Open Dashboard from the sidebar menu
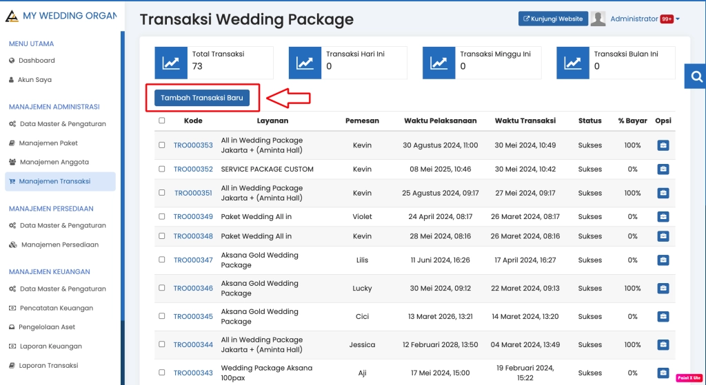The image size is (706, 385). pyautogui.click(x=36, y=61)
